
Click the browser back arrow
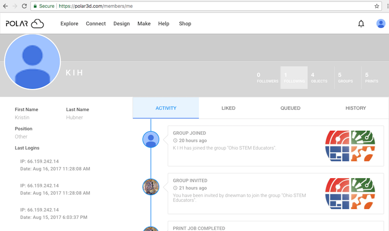[x=5, y=6]
